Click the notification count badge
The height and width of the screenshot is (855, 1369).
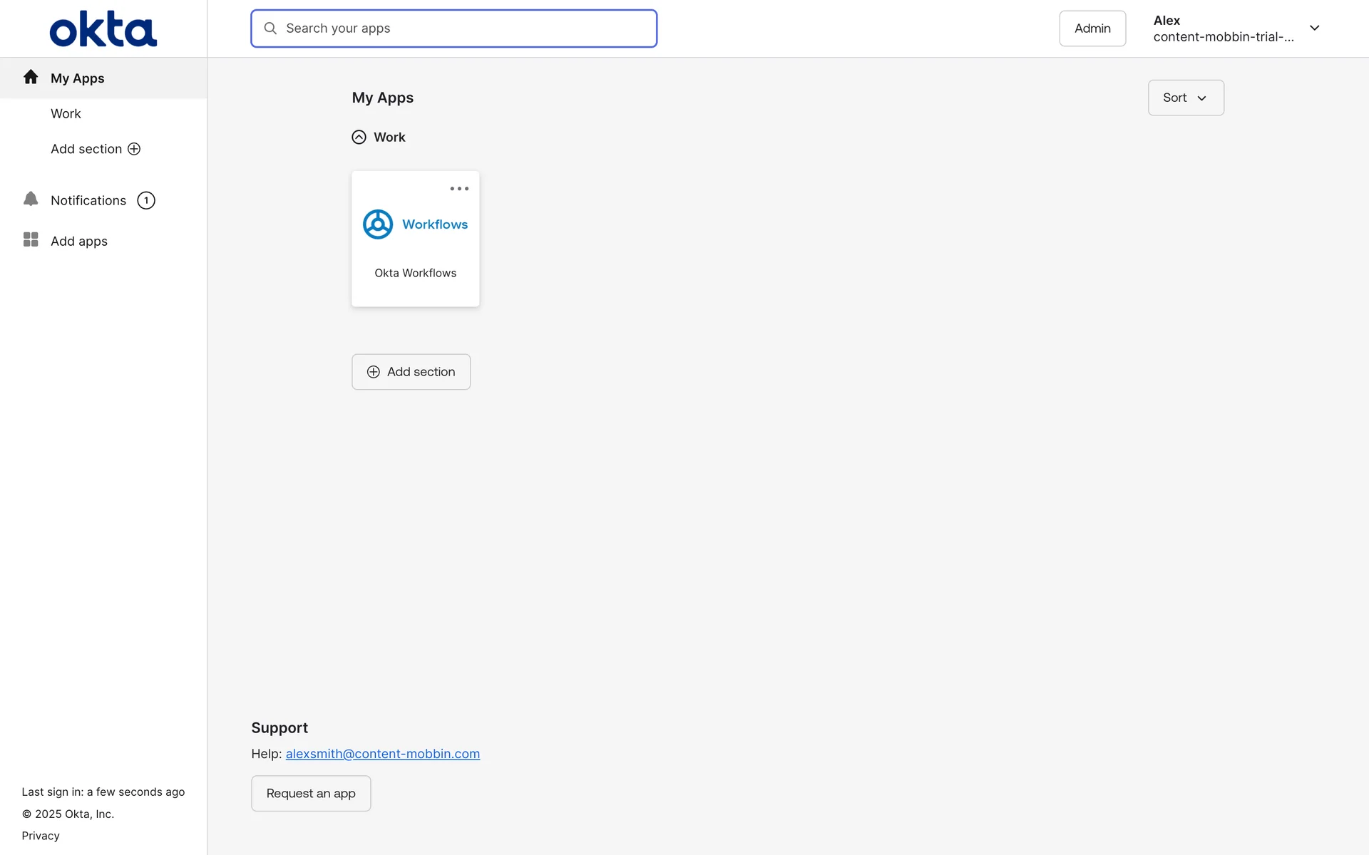[x=146, y=200]
